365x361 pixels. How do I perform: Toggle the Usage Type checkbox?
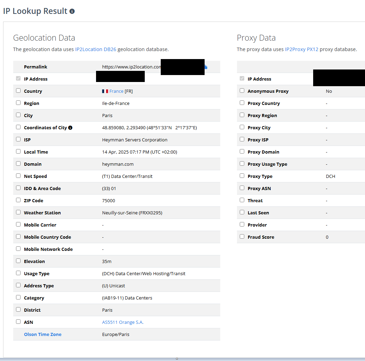pyautogui.click(x=18, y=273)
